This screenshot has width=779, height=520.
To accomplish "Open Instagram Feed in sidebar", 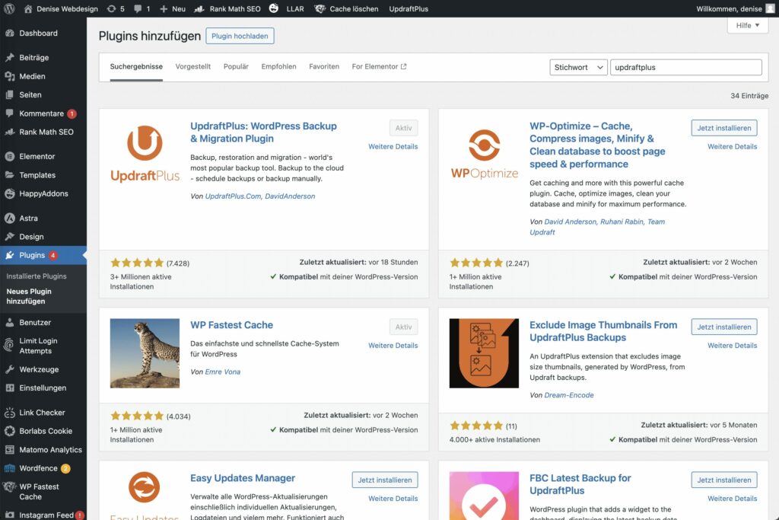I will coord(43,515).
